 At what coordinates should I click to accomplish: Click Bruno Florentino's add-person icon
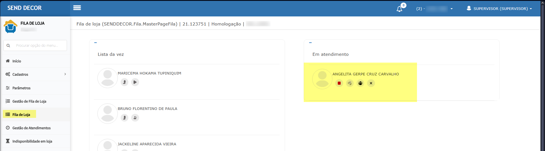(135, 118)
